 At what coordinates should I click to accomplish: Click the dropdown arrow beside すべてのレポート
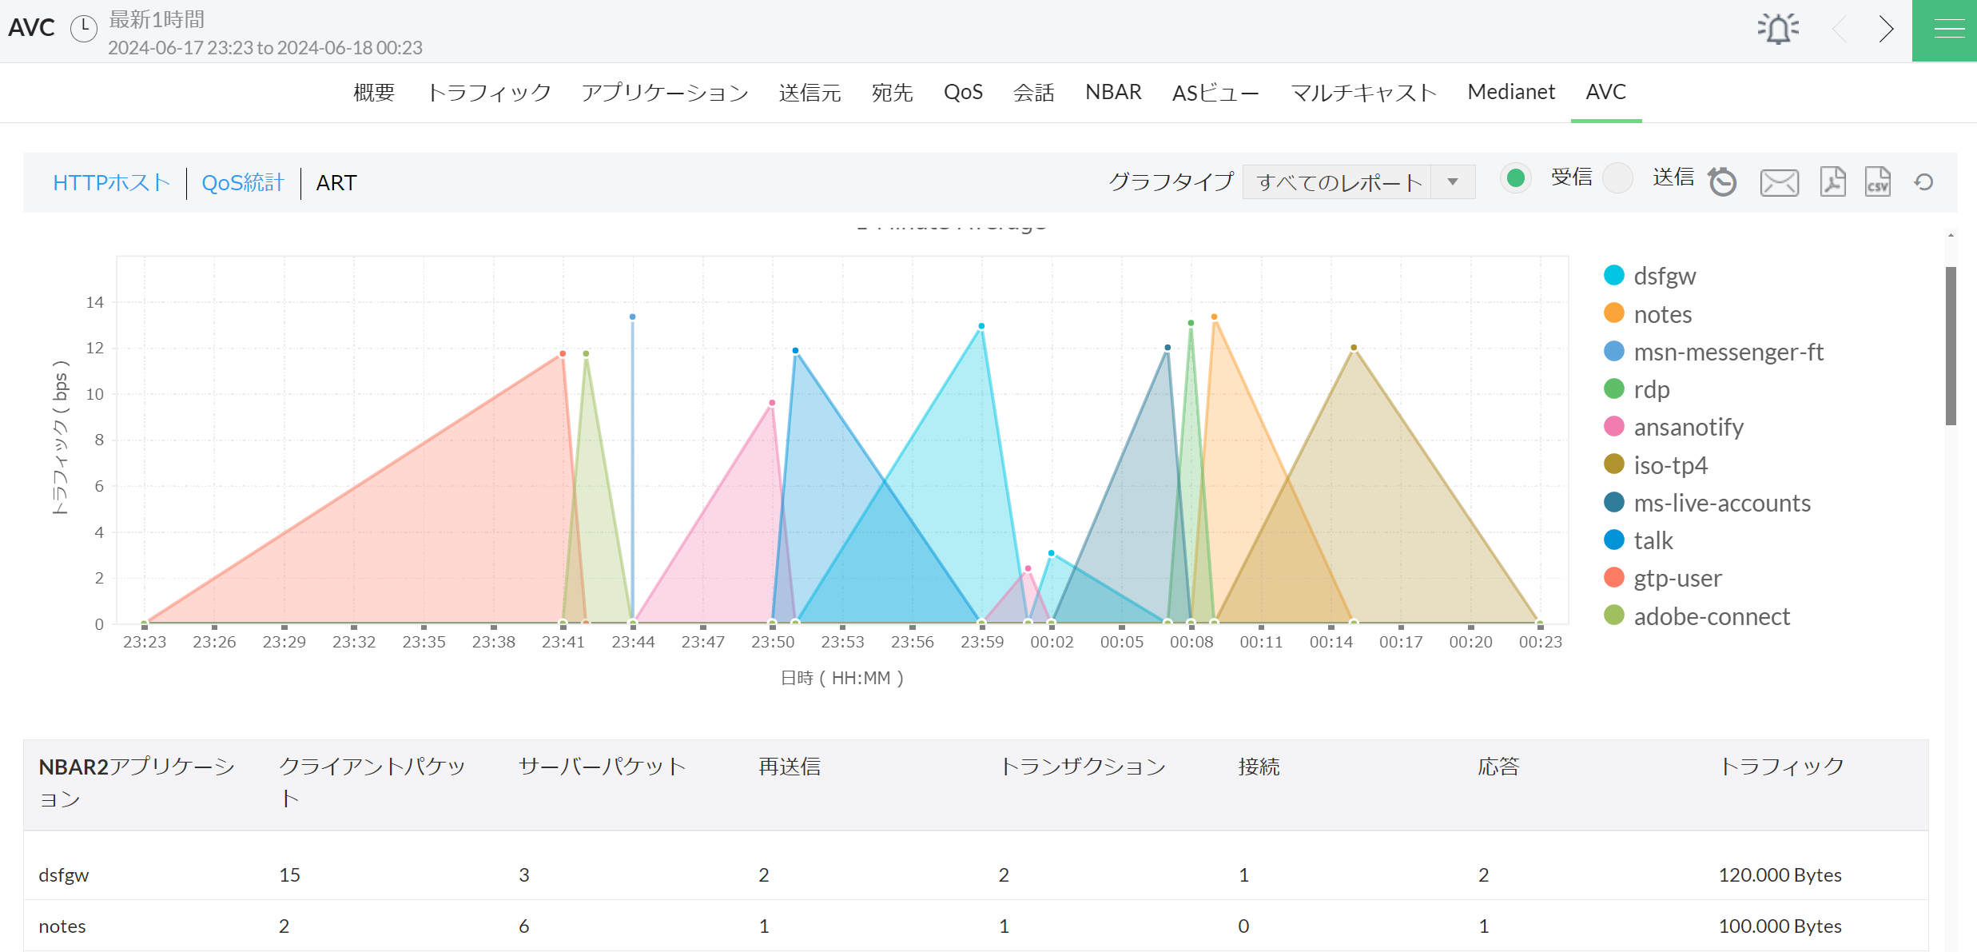pyautogui.click(x=1453, y=182)
